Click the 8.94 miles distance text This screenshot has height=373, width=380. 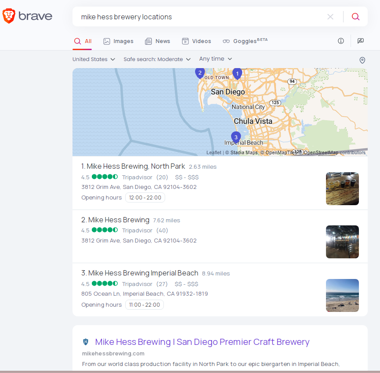216,274
